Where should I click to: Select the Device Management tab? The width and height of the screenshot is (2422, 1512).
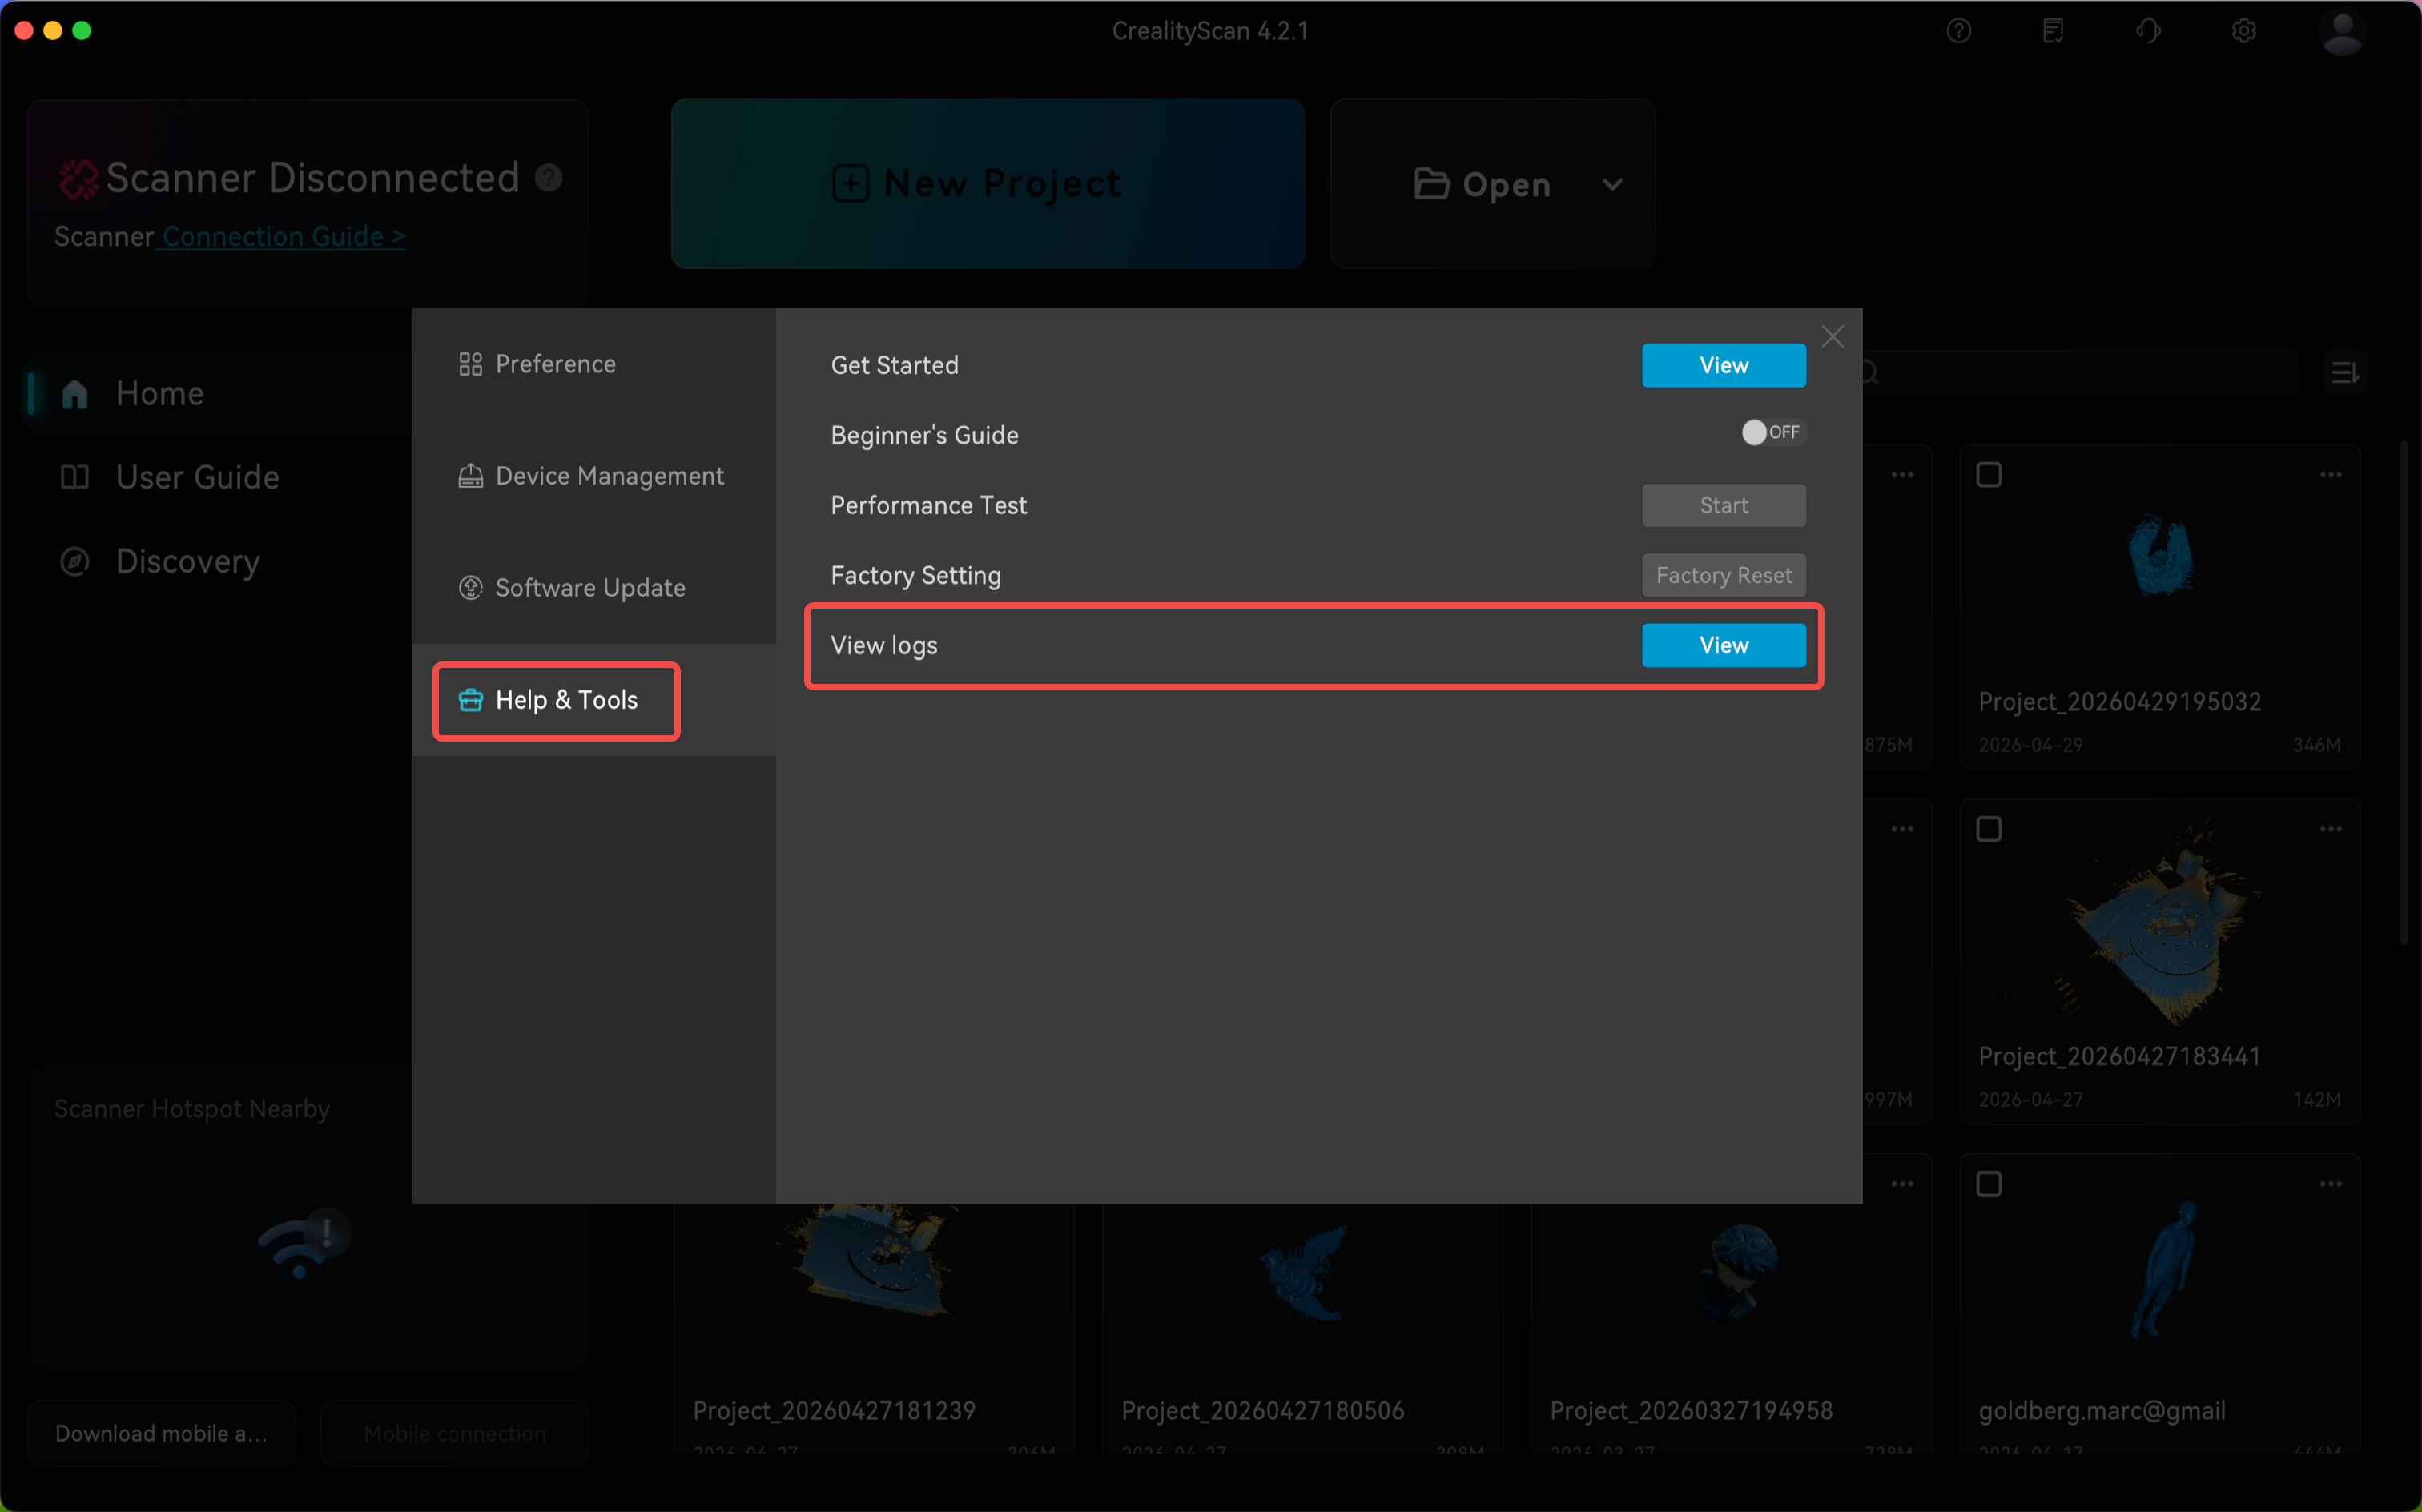594,476
